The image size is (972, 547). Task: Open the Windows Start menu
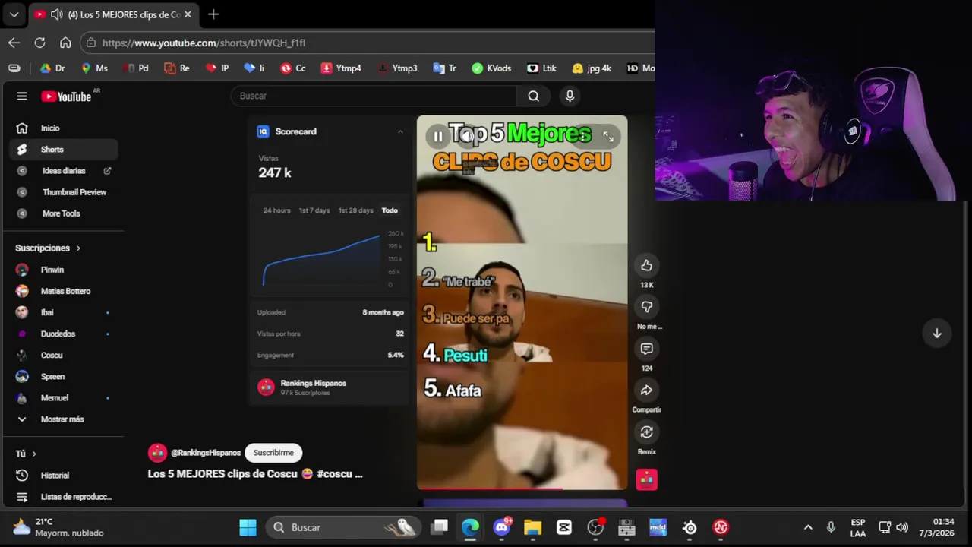click(248, 527)
